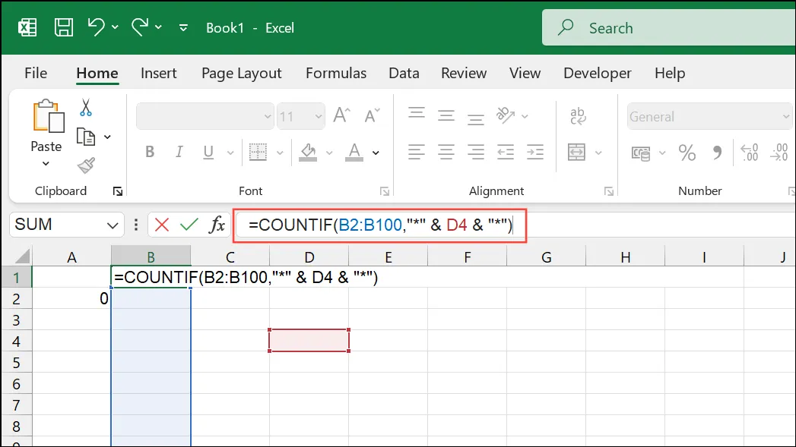Open the Formulas ribbon tab
The width and height of the screenshot is (796, 447).
click(x=335, y=73)
